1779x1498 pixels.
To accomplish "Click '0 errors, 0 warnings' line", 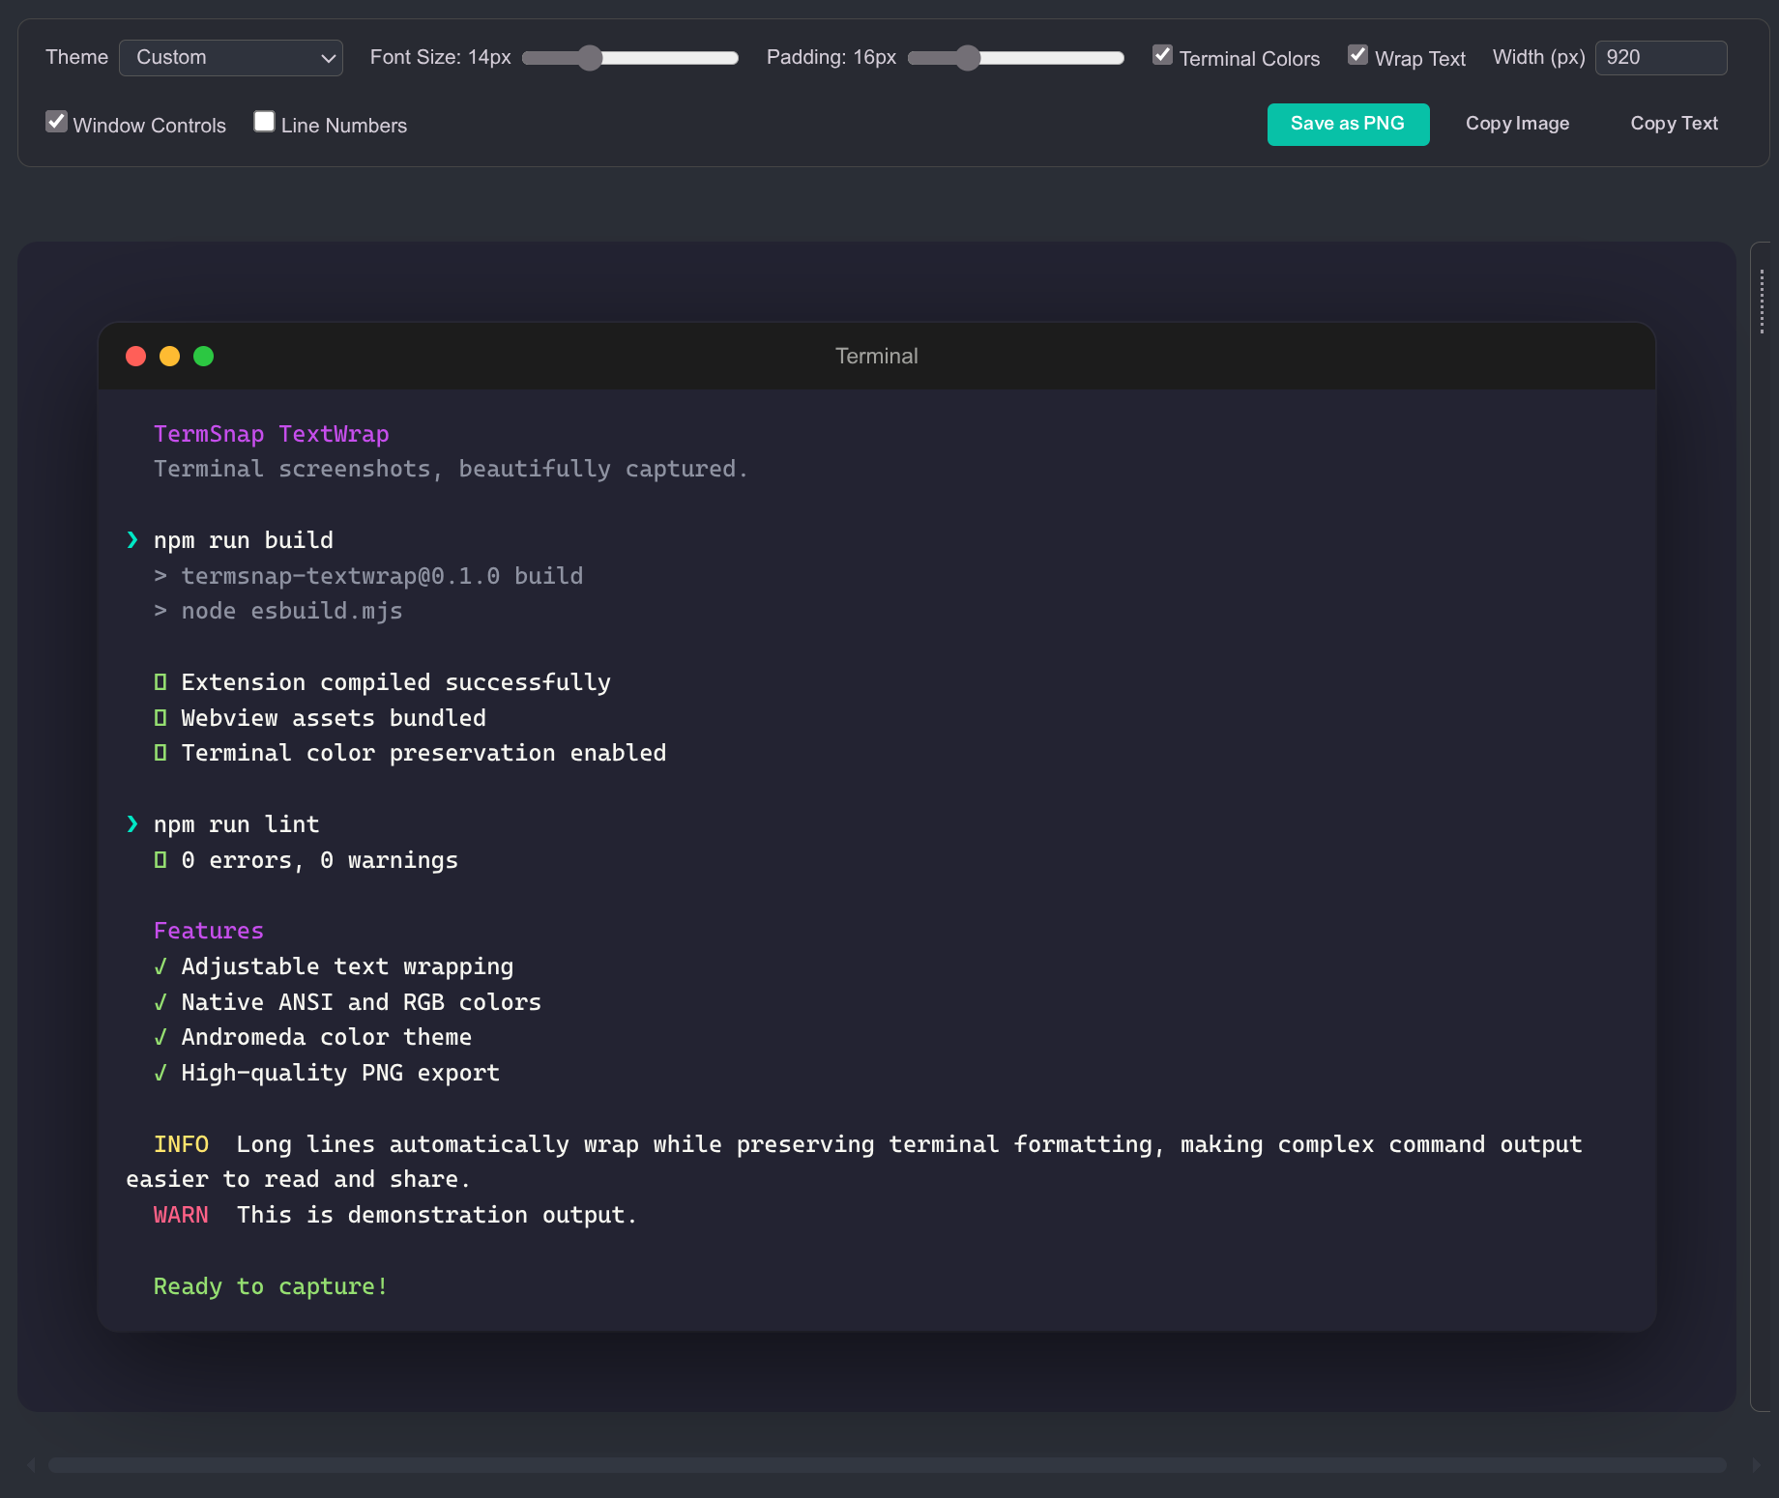I will [x=320, y=860].
